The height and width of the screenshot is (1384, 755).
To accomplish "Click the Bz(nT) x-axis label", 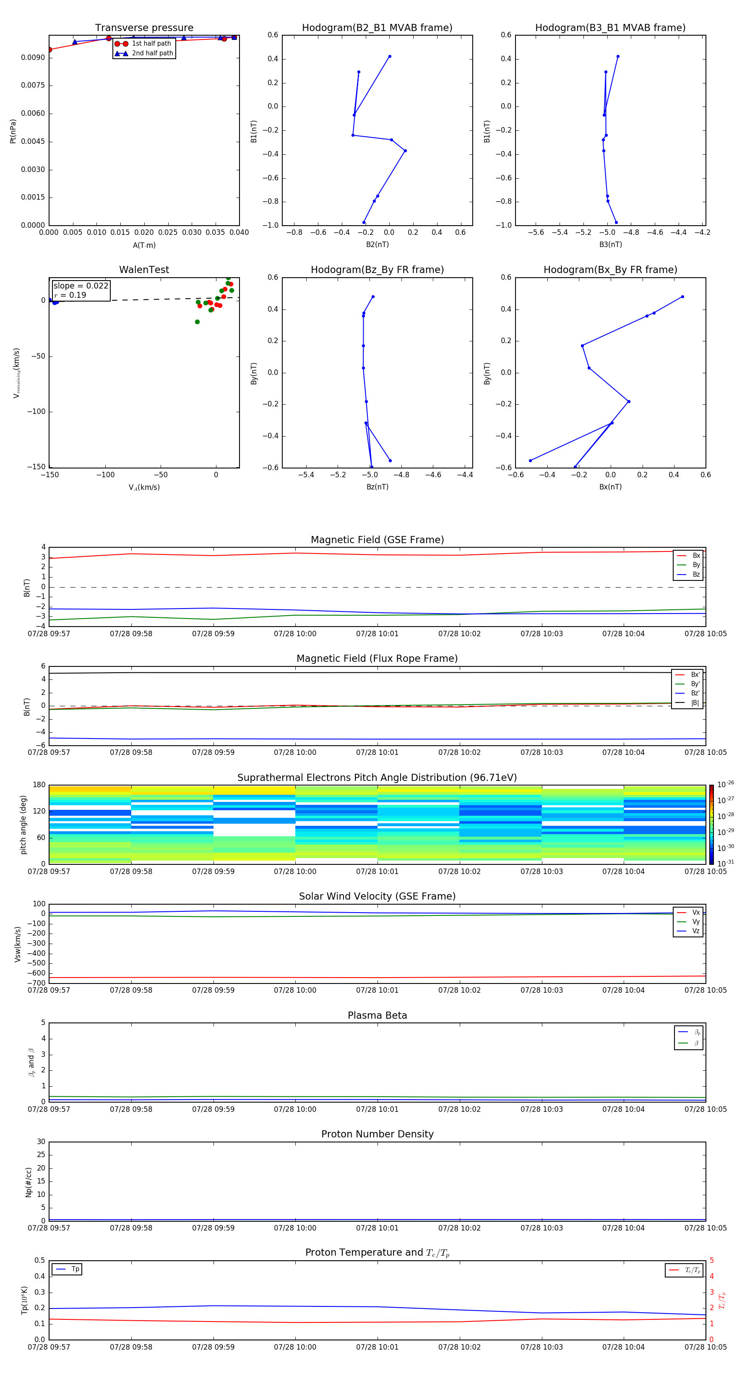I will click(x=377, y=487).
